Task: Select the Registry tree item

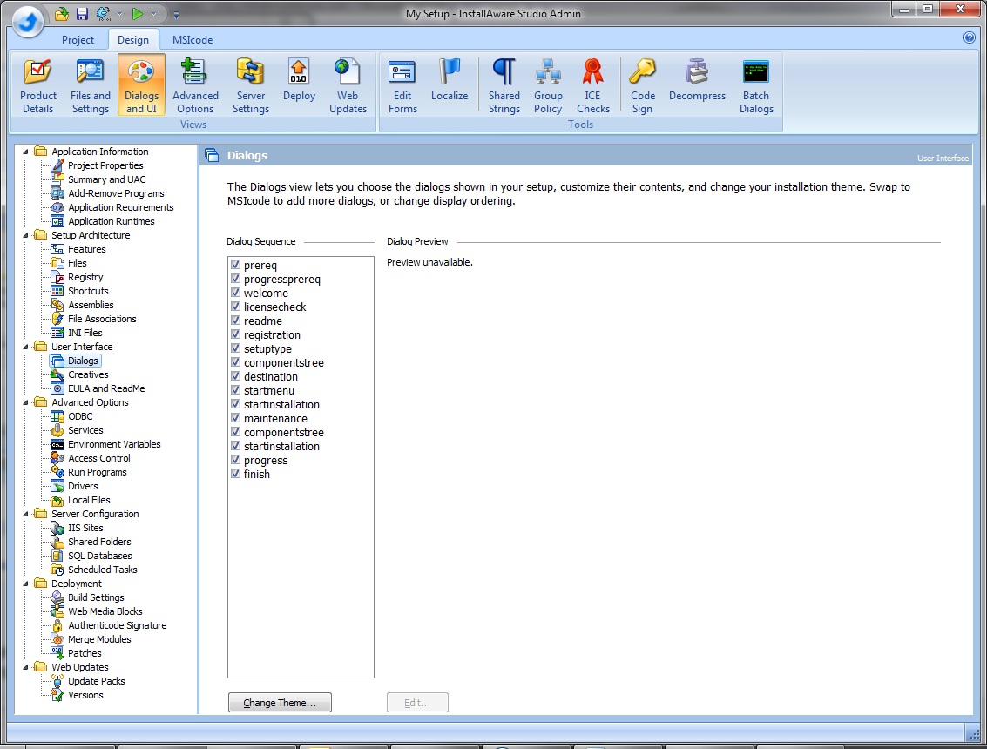Action: pos(85,277)
